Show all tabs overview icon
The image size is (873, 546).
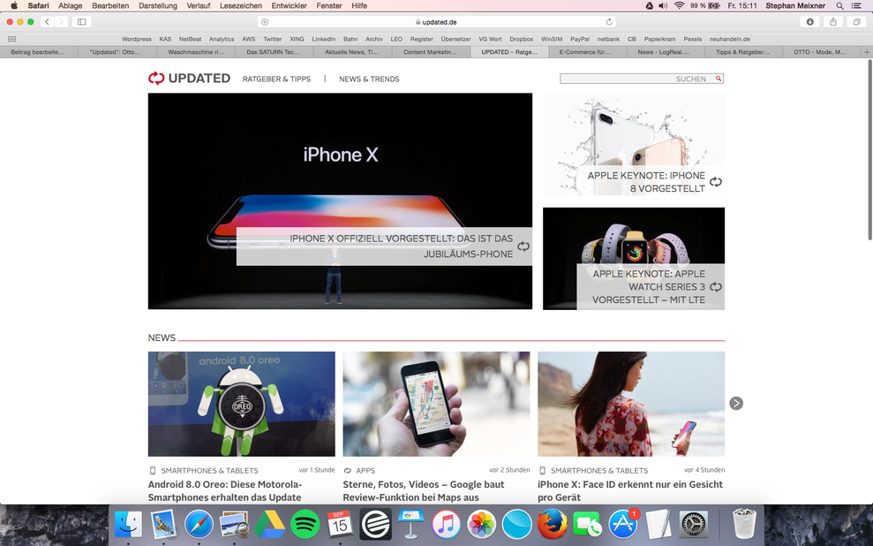click(x=856, y=22)
